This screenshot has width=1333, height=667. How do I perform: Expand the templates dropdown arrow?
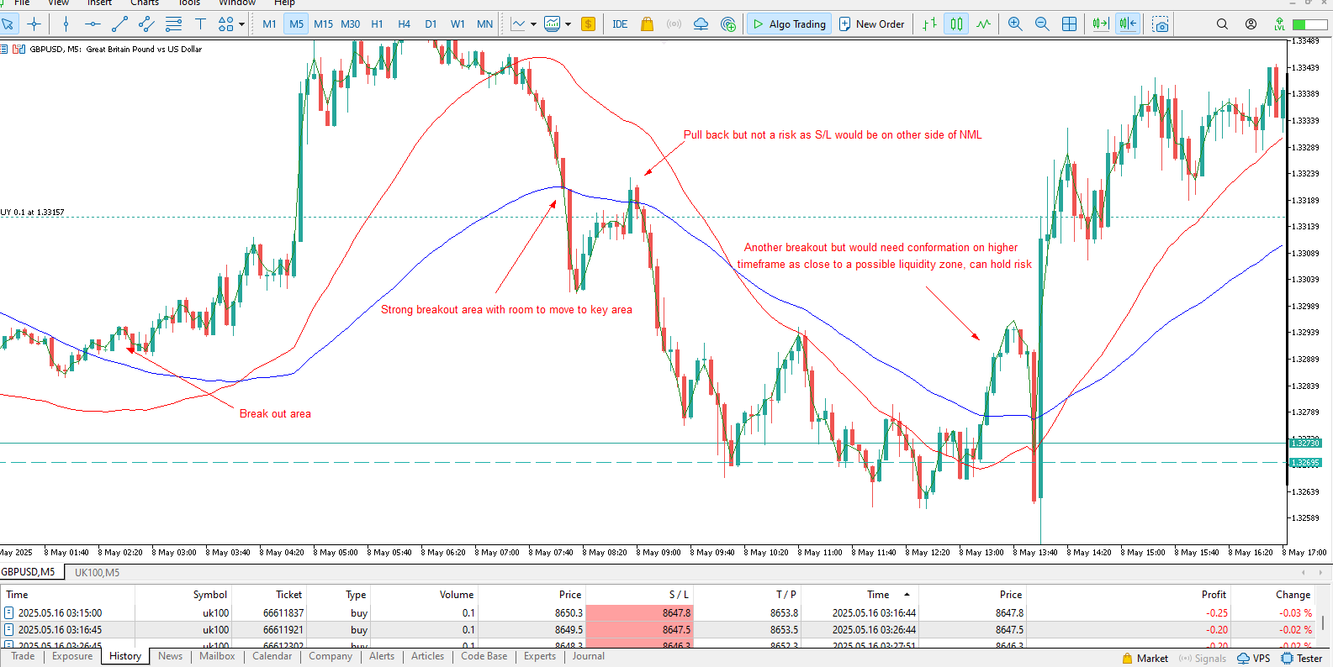click(x=569, y=24)
